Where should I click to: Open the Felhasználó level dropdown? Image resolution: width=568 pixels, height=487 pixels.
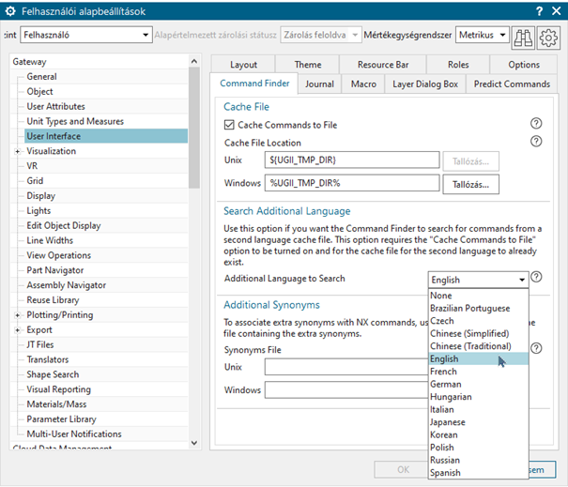click(85, 35)
